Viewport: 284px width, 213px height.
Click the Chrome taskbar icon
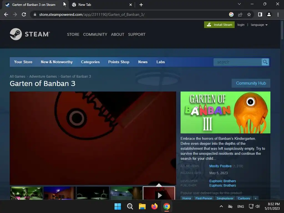pyautogui.click(x=167, y=206)
